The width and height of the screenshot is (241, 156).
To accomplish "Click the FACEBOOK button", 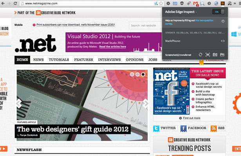I will [x=194, y=128].
